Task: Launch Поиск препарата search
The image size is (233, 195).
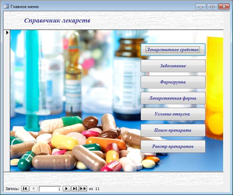Action: point(173,130)
